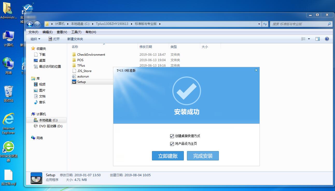Uncheck 将产品设为主页 in the installer
Screen dimensions: 335x191
pos(172,144)
